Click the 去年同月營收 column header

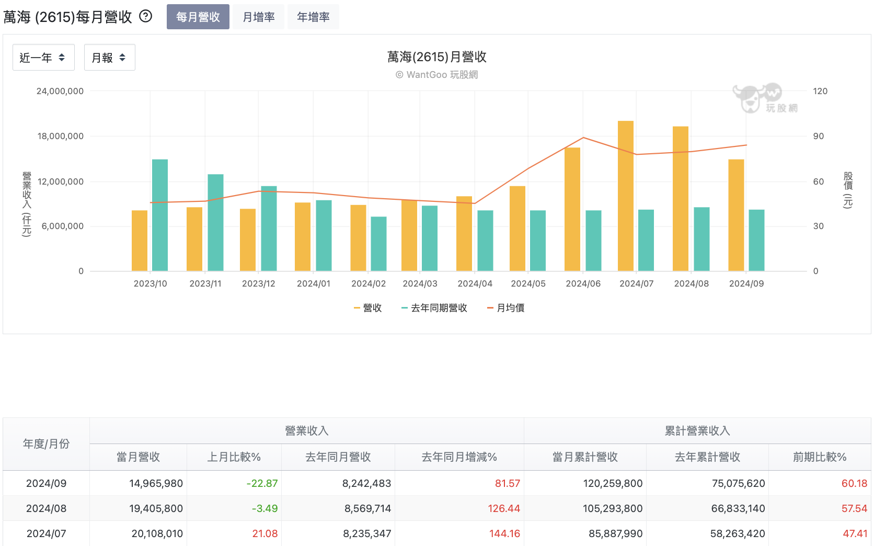tap(338, 457)
